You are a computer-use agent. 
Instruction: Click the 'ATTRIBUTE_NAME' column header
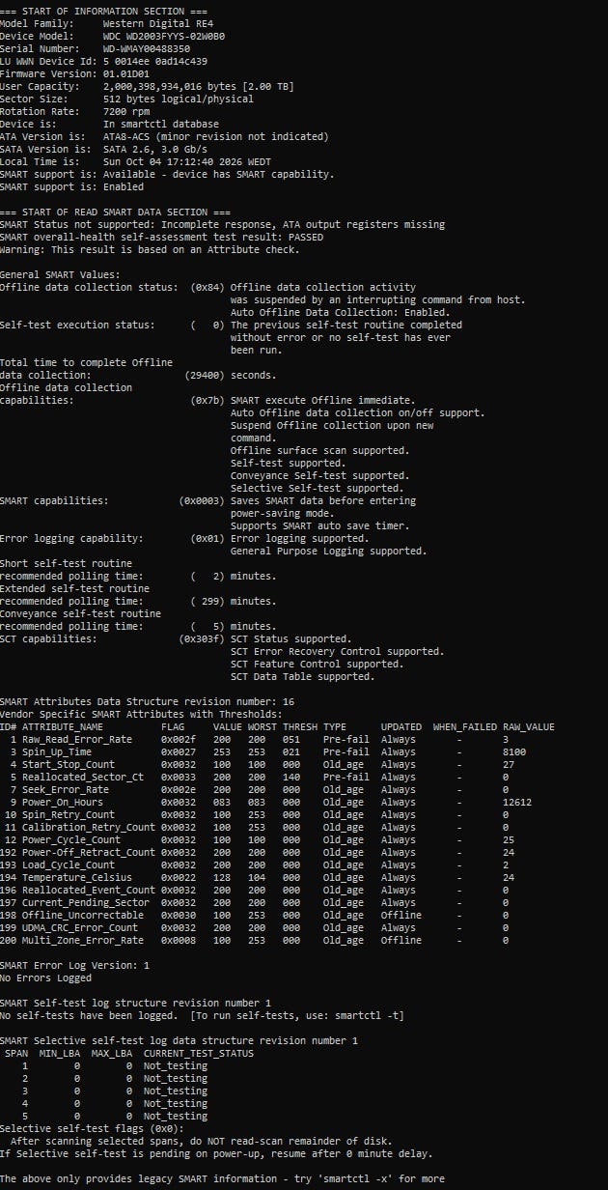click(63, 726)
